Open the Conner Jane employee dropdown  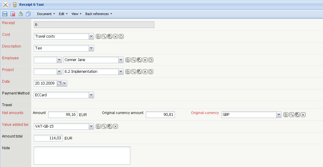(x=121, y=60)
